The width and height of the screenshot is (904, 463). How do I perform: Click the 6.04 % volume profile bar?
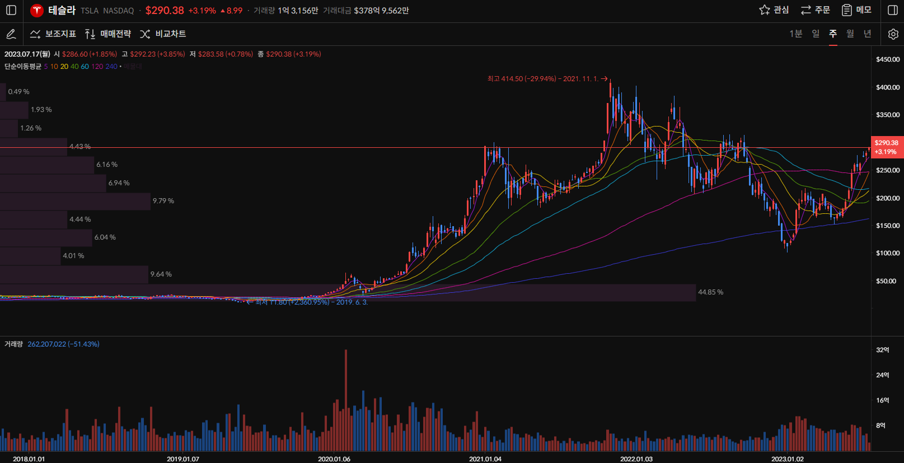tap(46, 237)
